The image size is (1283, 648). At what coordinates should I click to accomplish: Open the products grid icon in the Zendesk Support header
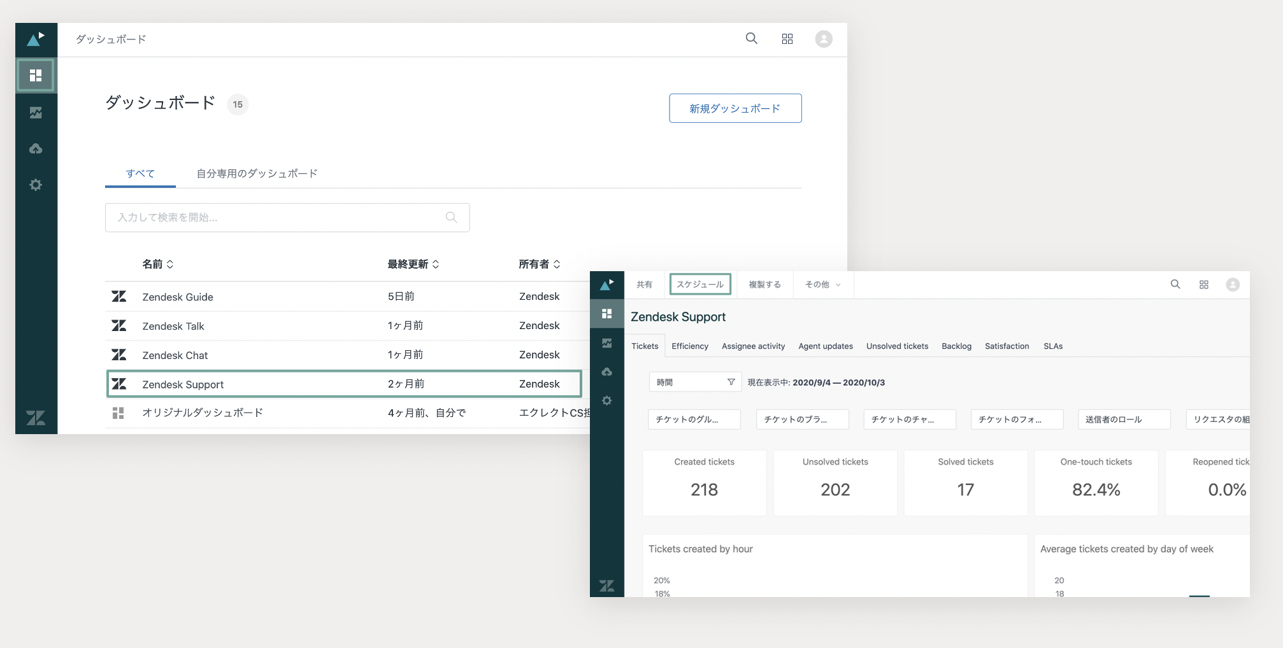1204,285
